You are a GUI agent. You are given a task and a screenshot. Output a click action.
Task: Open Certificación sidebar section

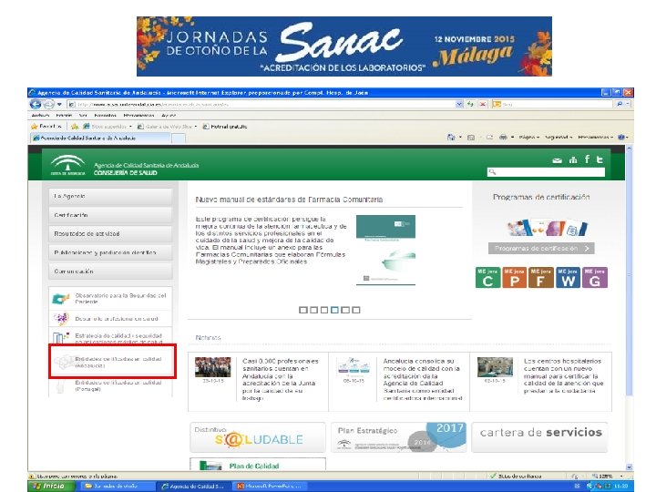pos(110,215)
